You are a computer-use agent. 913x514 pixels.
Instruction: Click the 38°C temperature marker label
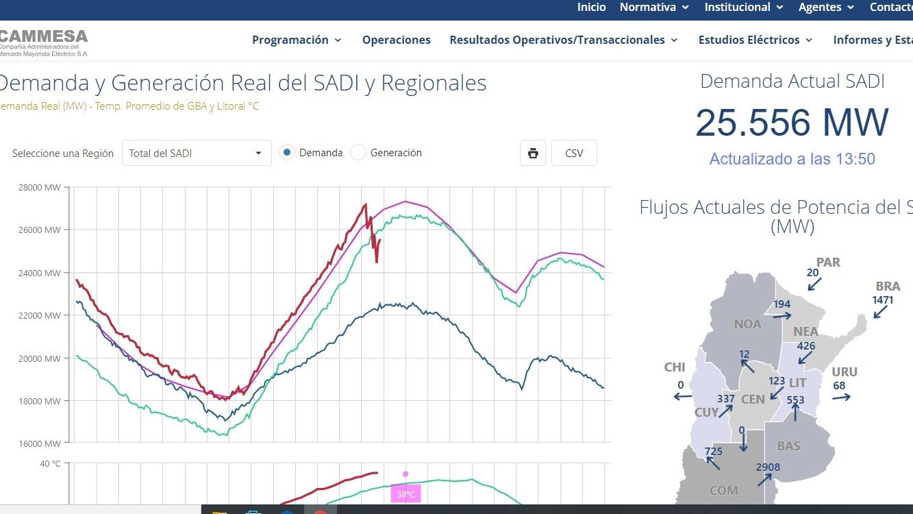(405, 494)
